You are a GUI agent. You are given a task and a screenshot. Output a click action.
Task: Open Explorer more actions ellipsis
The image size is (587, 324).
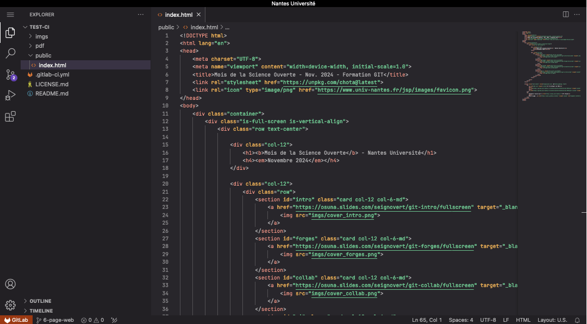click(x=140, y=15)
